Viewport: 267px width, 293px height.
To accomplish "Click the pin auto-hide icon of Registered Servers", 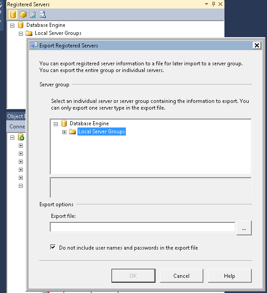I will 213,4.
